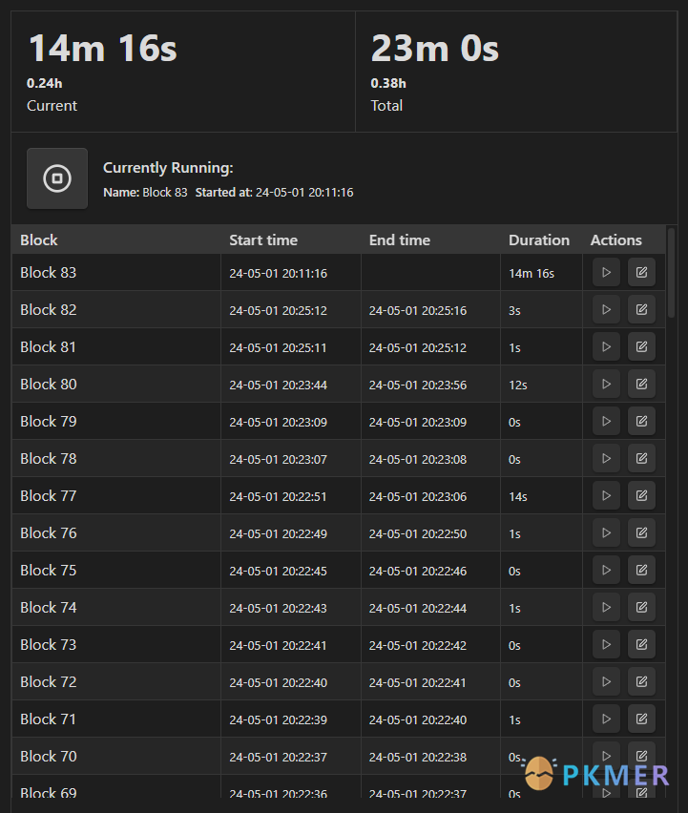688x813 pixels.
Task: Resume Block 76 with play icon
Action: 606,533
